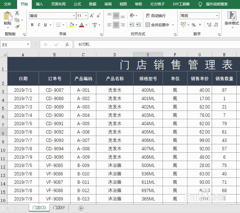Screen dimensions: 240x213
Task: Toggle bold formatting
Action: tap(32, 24)
